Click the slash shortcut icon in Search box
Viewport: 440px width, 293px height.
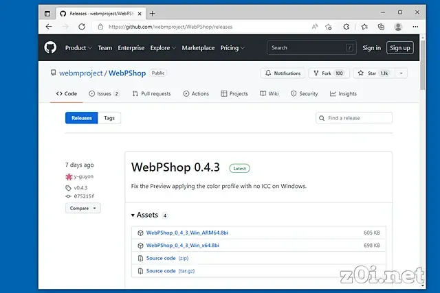tap(349, 47)
